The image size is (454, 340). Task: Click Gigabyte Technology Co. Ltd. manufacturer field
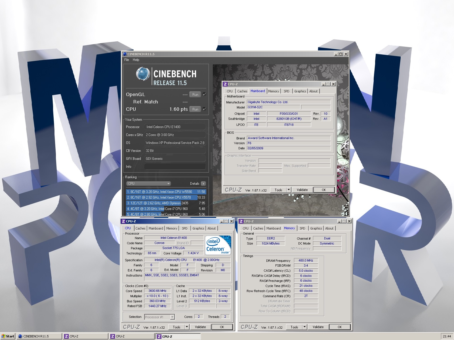pos(289,102)
